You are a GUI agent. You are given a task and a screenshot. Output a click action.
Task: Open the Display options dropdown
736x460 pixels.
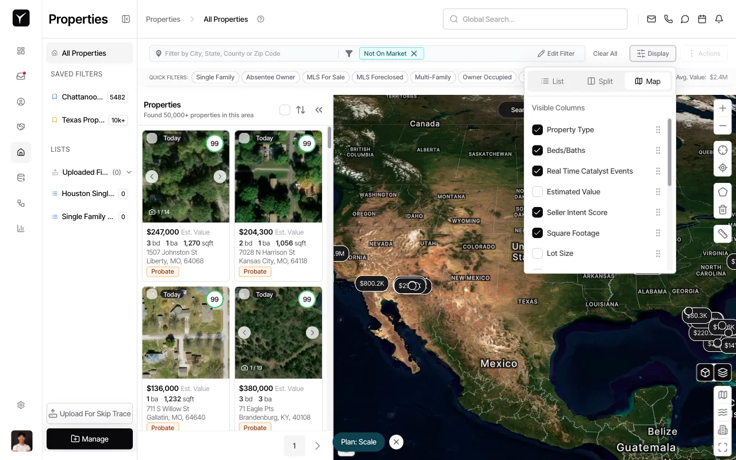tap(653, 53)
